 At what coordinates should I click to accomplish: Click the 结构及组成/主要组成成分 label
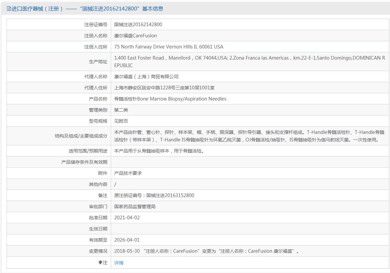[81, 136]
